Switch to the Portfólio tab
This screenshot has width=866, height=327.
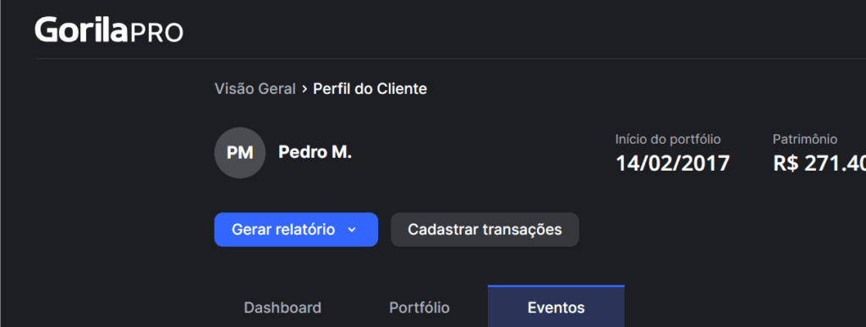pyautogui.click(x=419, y=308)
